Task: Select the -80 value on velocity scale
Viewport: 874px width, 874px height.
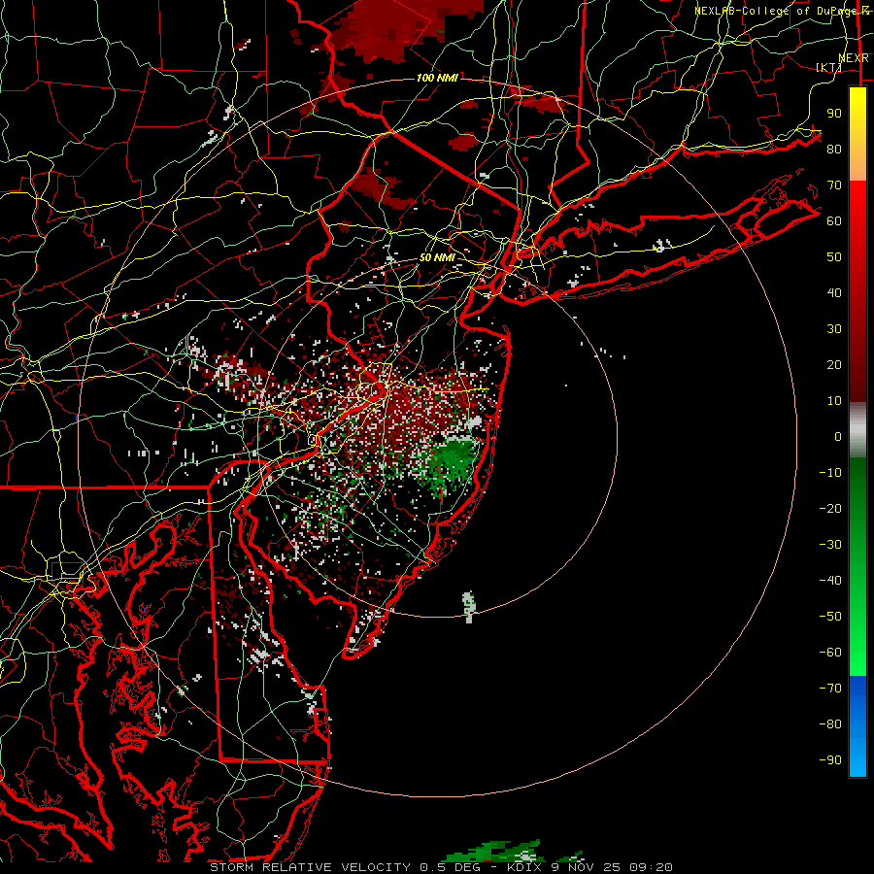Action: (830, 724)
